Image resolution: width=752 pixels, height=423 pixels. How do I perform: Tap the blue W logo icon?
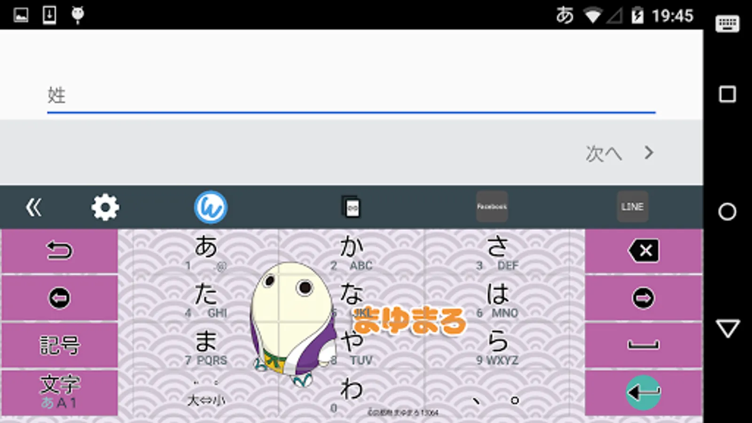[211, 207]
